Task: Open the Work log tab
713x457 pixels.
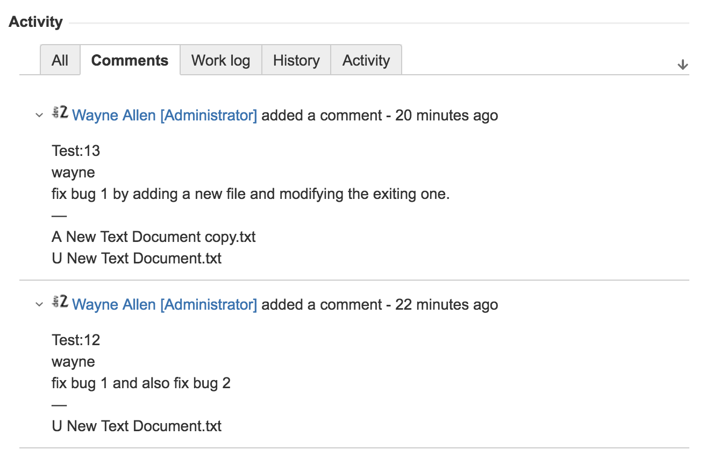Action: pos(221,60)
